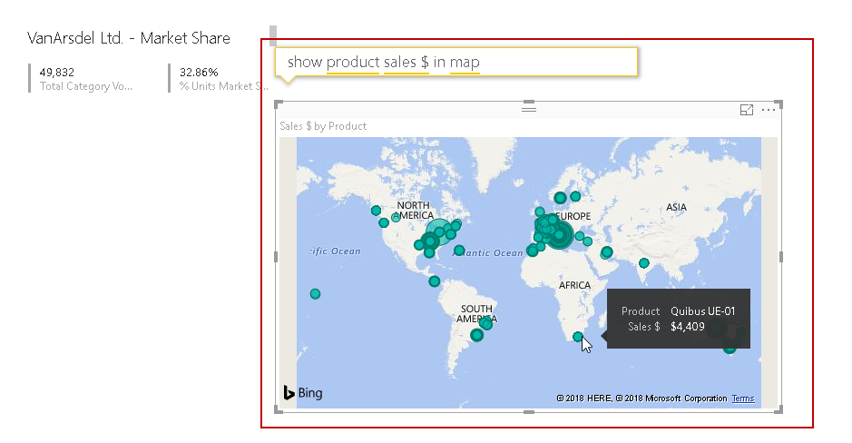The width and height of the screenshot is (852, 443).
Task: Click the underlined 'sales $' term in question
Action: point(406,62)
